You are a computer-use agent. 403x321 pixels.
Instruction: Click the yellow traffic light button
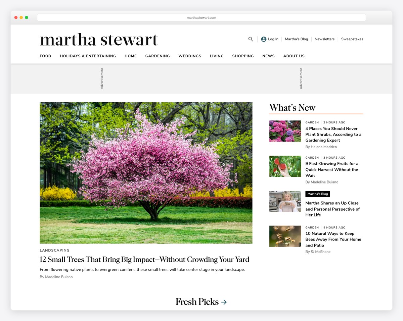pyautogui.click(x=21, y=17)
